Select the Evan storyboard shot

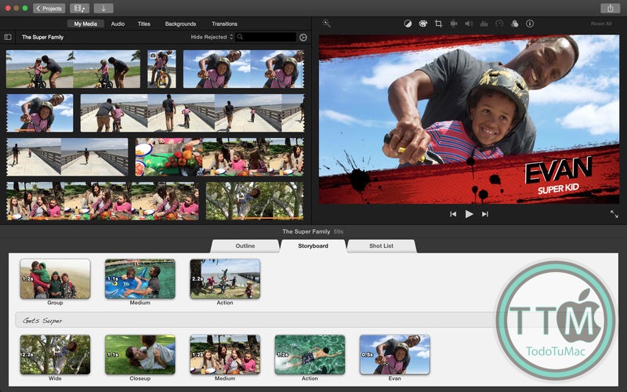(x=395, y=354)
